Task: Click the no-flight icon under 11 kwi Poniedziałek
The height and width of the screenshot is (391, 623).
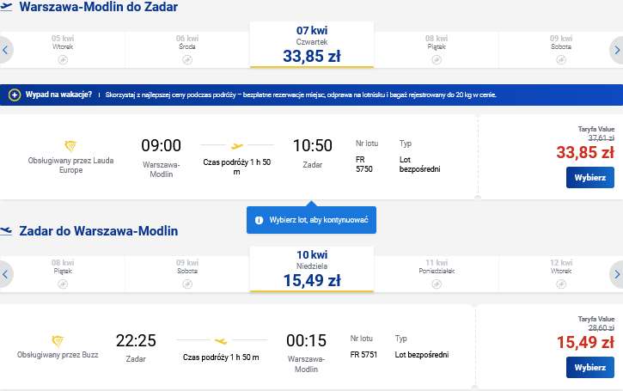Action: [437, 284]
